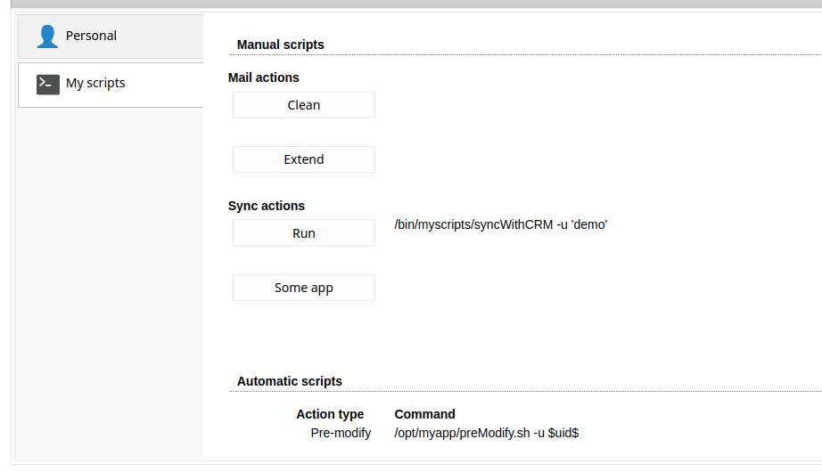
Task: Click the Mail actions group label
Action: click(x=264, y=77)
